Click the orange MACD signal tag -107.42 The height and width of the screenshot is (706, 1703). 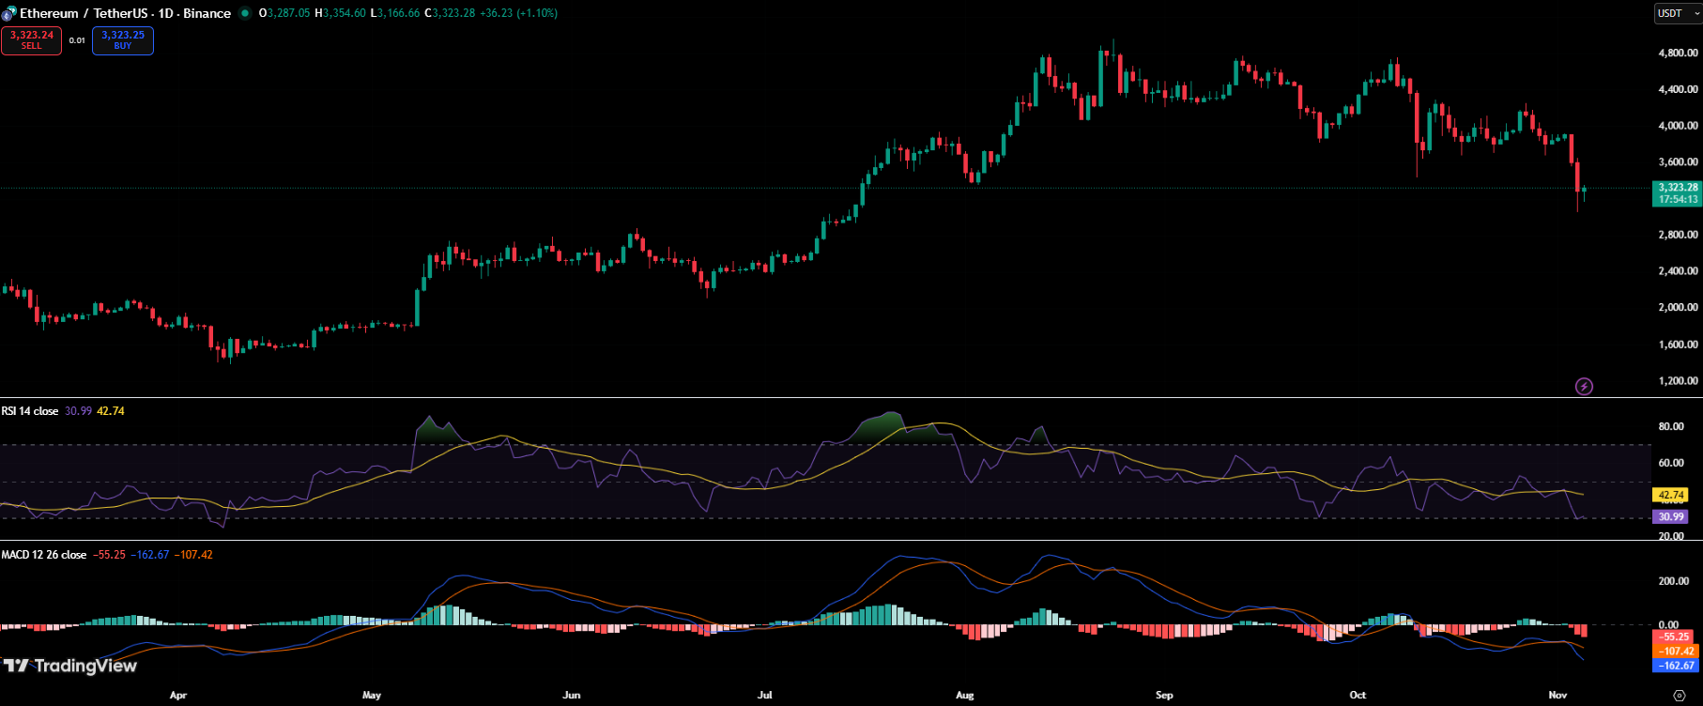click(1676, 651)
